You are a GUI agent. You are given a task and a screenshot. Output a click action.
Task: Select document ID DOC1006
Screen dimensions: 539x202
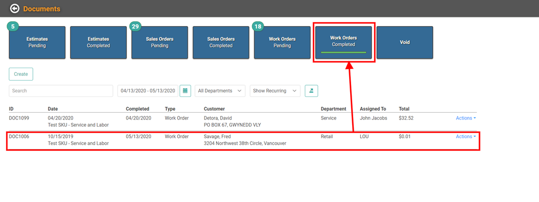[x=19, y=137]
